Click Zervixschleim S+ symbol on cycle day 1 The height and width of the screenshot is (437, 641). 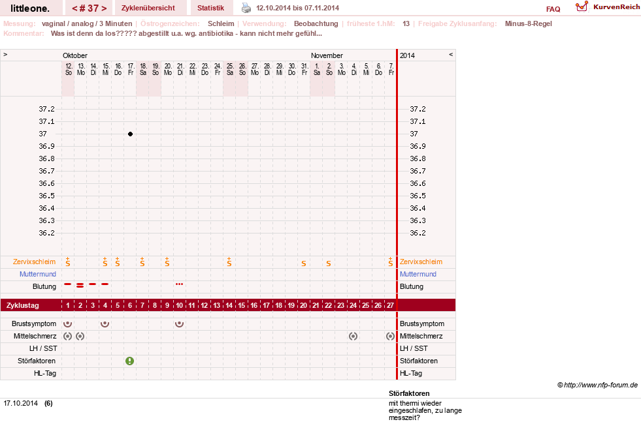point(68,262)
